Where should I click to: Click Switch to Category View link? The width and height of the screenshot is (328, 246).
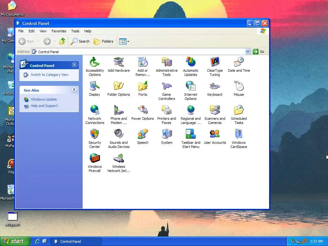point(49,75)
